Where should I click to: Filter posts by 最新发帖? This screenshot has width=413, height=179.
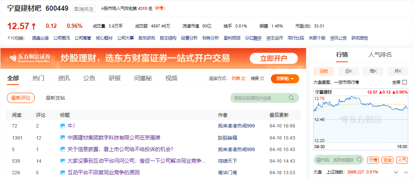[x=55, y=98]
